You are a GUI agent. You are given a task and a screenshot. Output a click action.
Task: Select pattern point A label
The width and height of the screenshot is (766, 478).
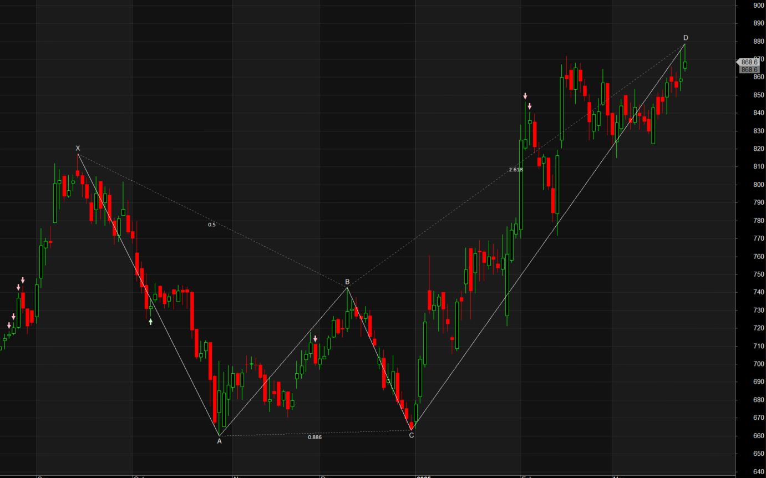coord(219,441)
